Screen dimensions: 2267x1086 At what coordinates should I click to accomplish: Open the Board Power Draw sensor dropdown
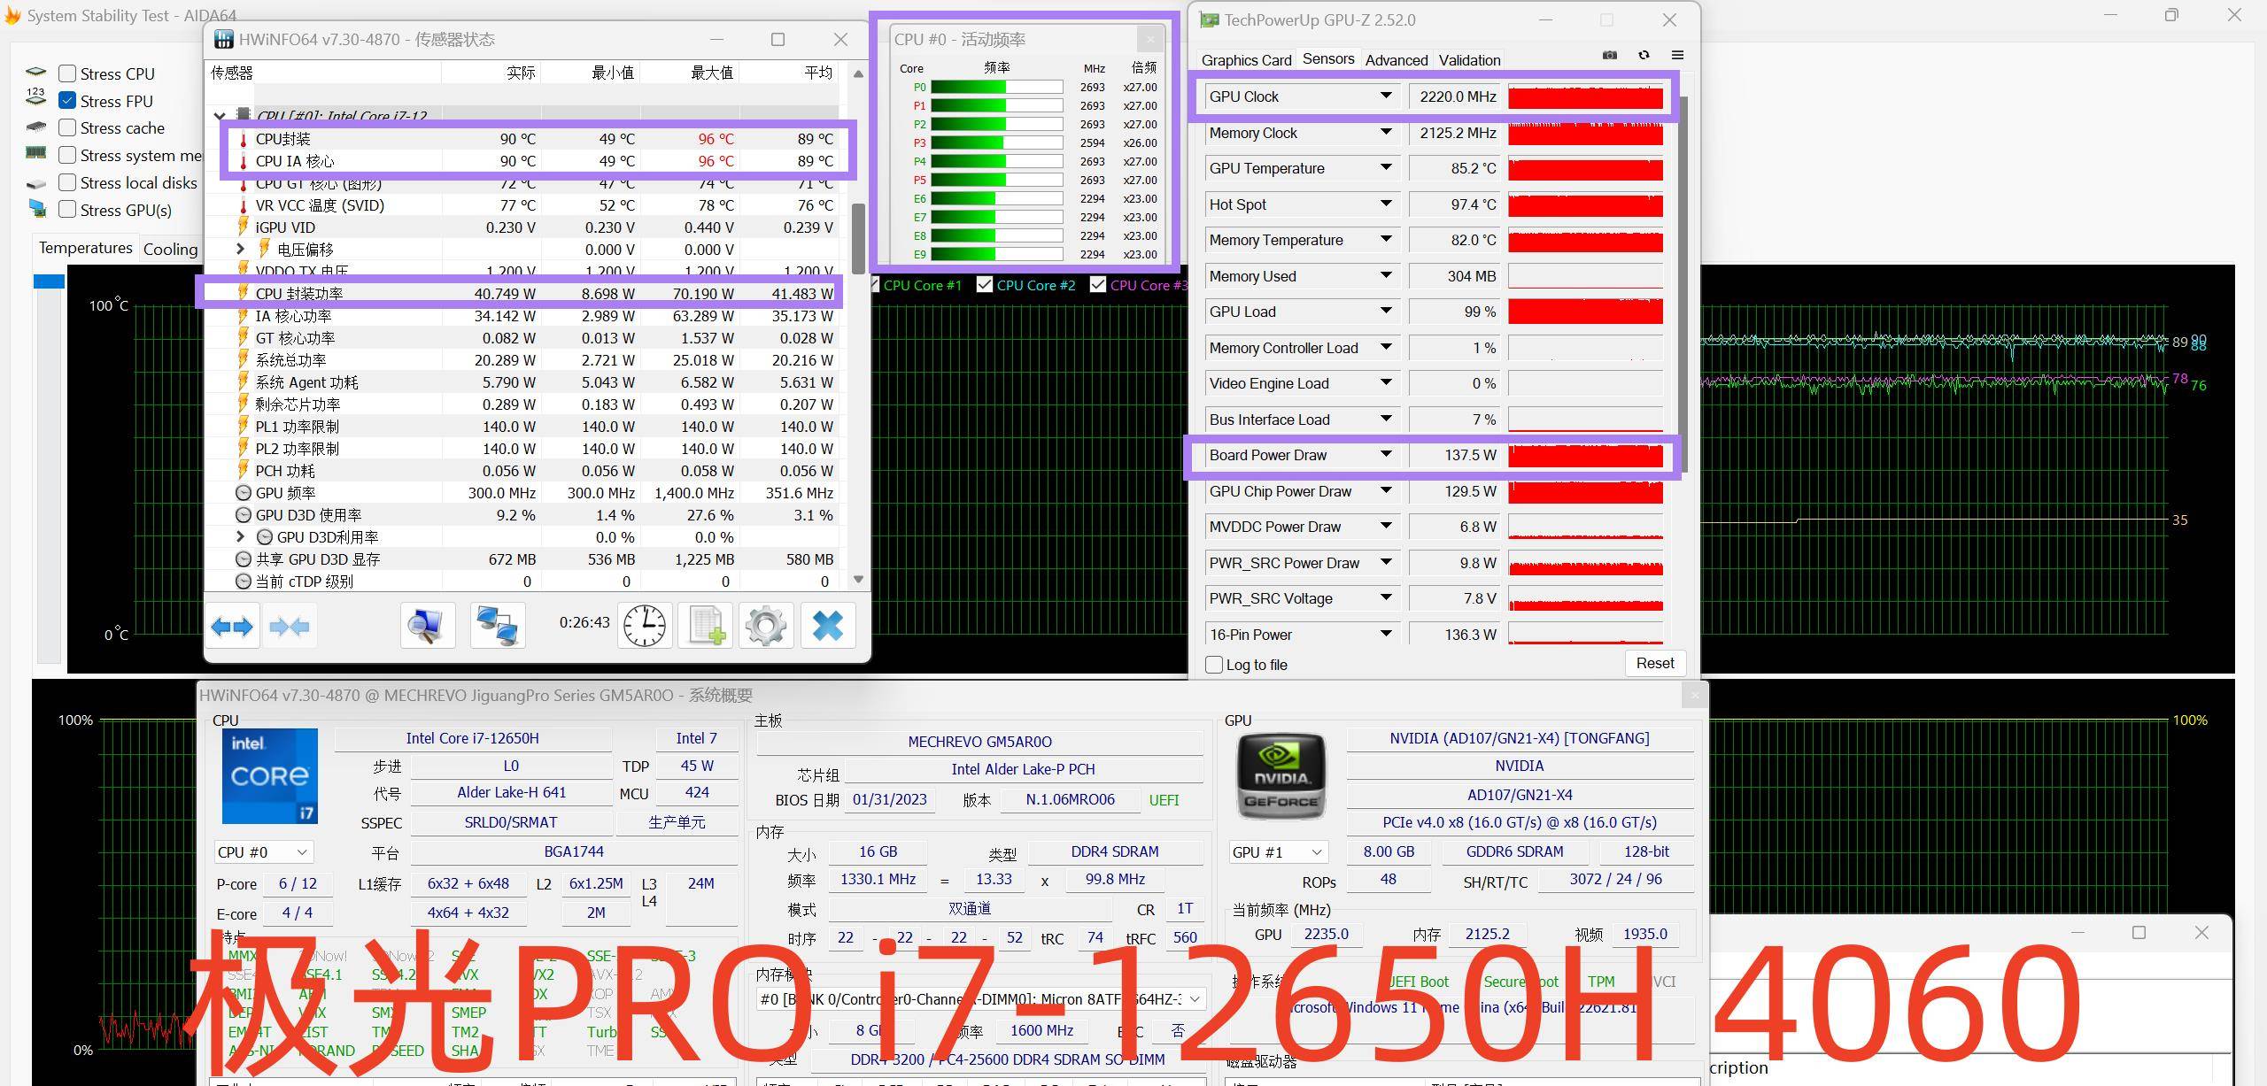pos(1386,455)
